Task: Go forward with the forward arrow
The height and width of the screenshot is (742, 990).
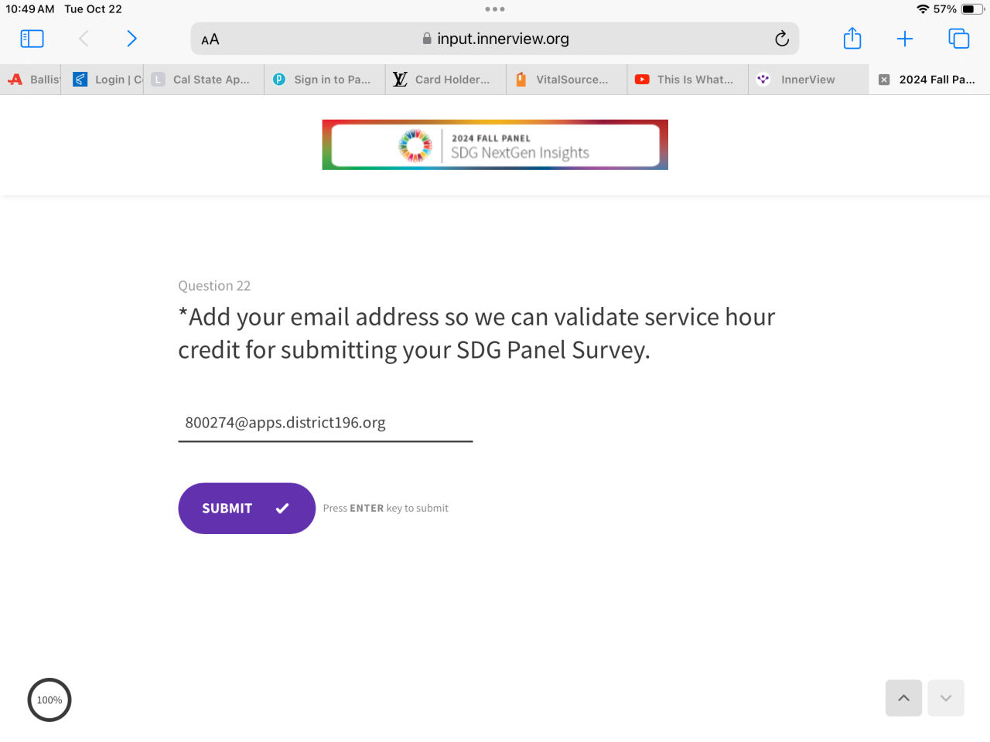Action: [x=131, y=39]
